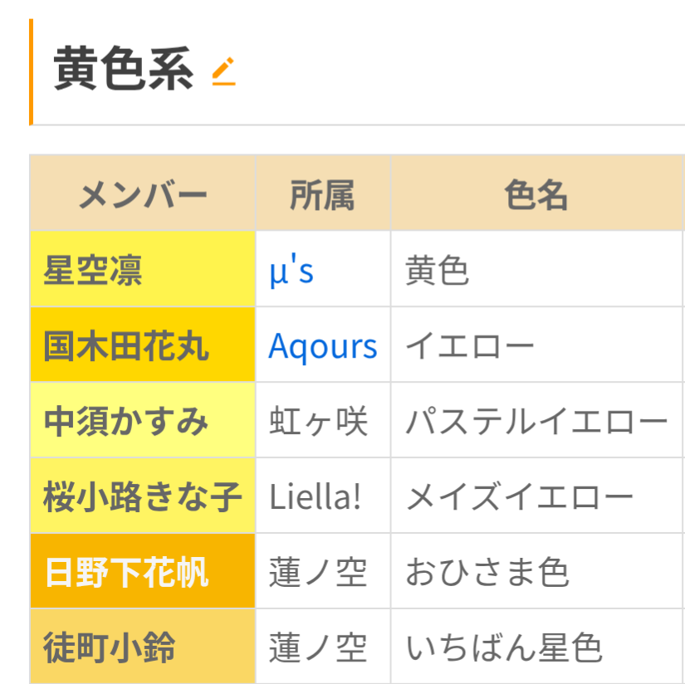Open the Aqours link

[323, 346]
